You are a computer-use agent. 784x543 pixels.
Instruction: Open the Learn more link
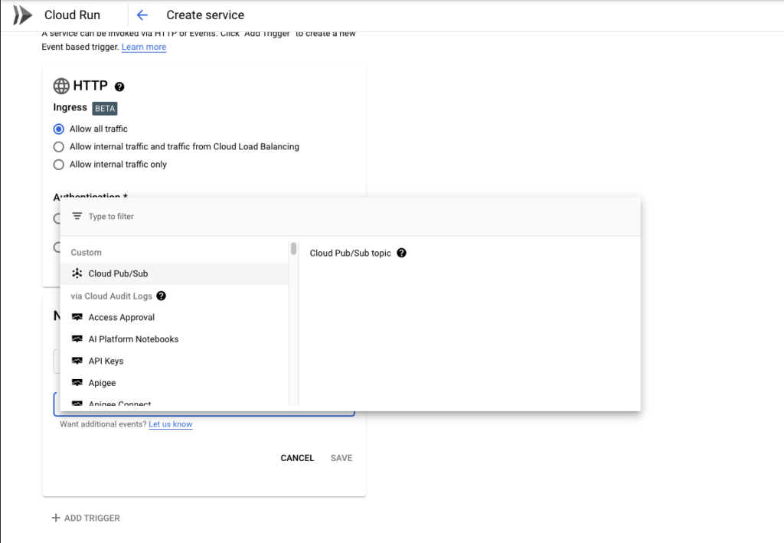tap(143, 47)
